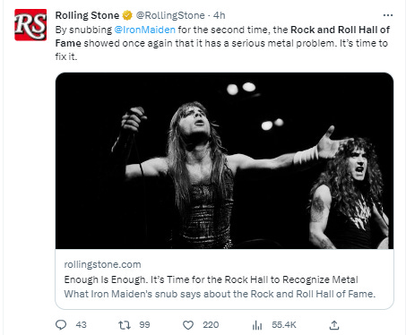Click the 55.4K views count
The height and width of the screenshot is (335, 406).
coord(284,325)
